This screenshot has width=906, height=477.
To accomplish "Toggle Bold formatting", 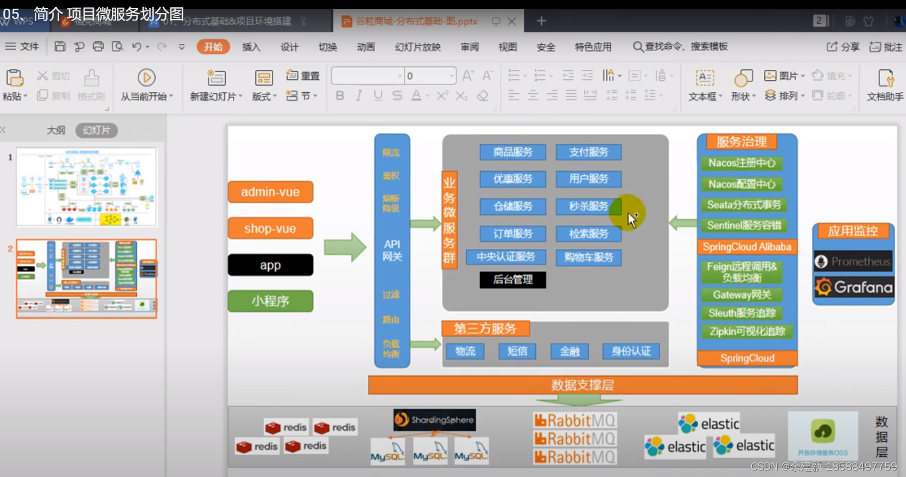I will (x=340, y=96).
